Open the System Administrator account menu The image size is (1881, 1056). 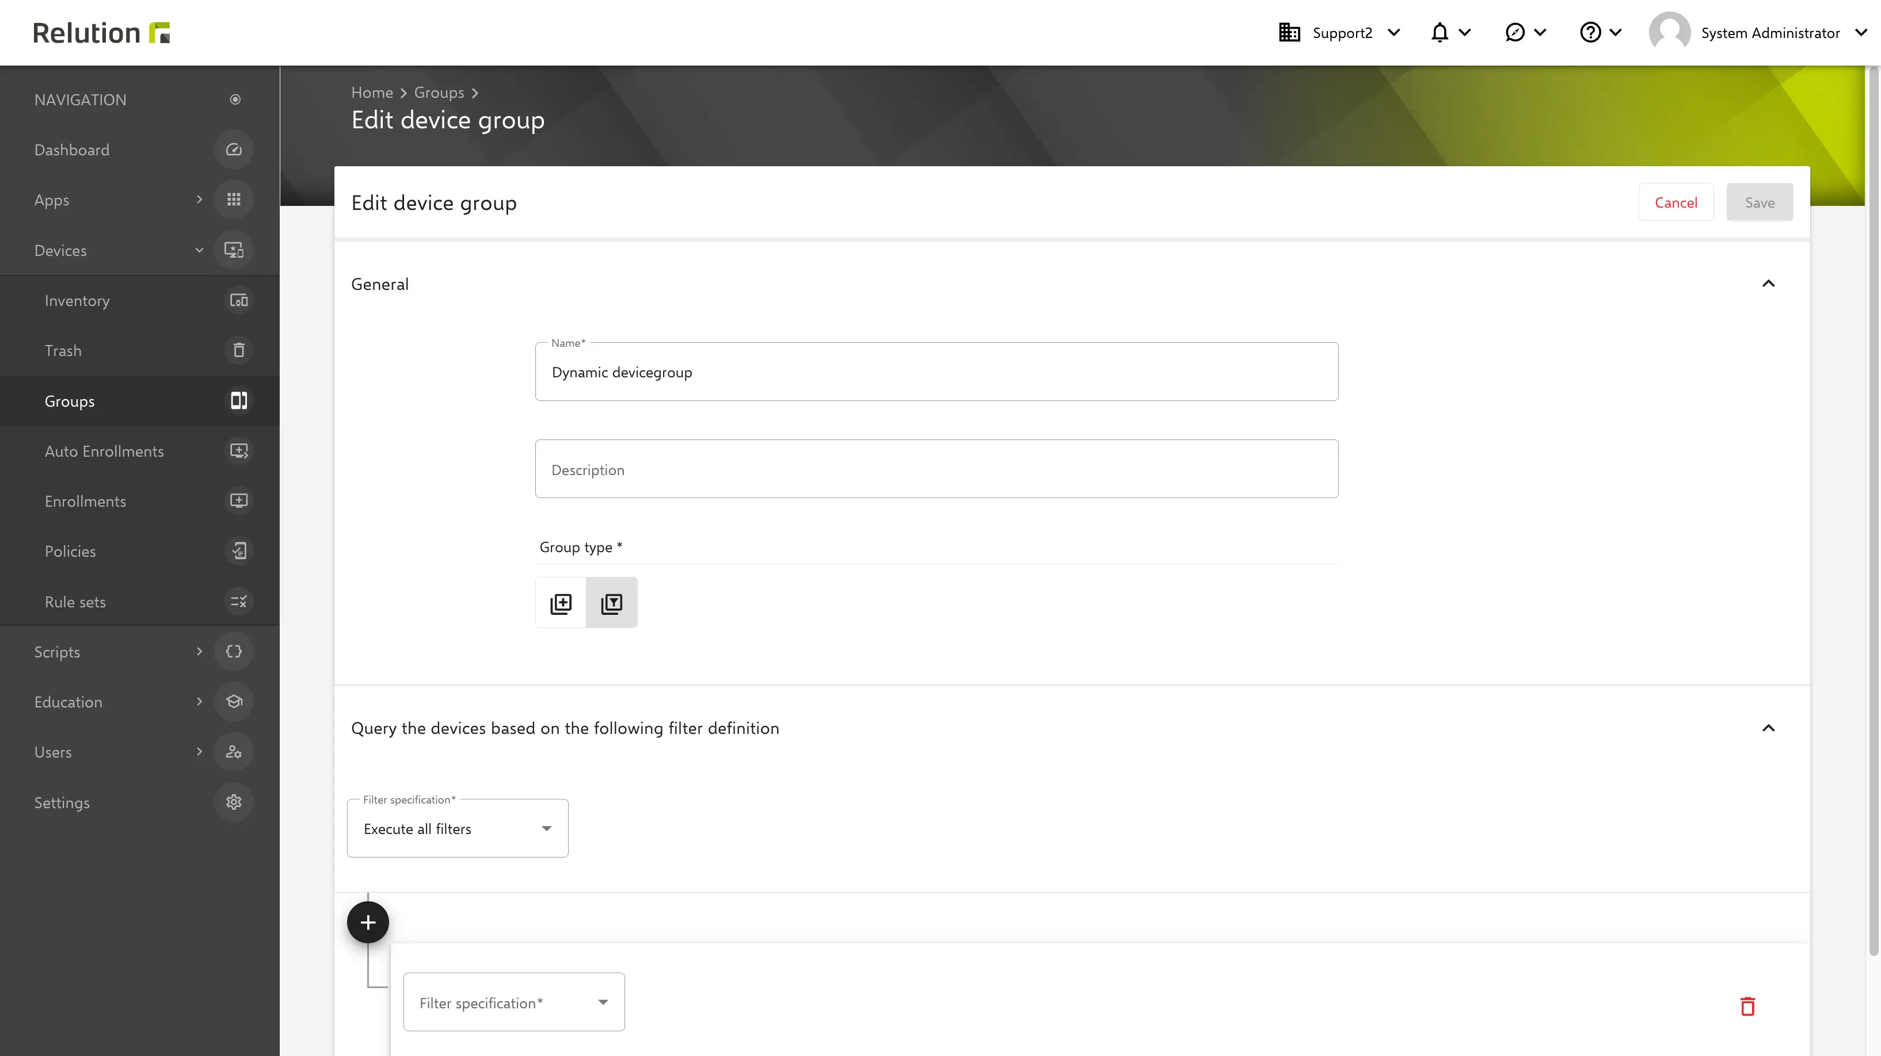coord(1770,32)
